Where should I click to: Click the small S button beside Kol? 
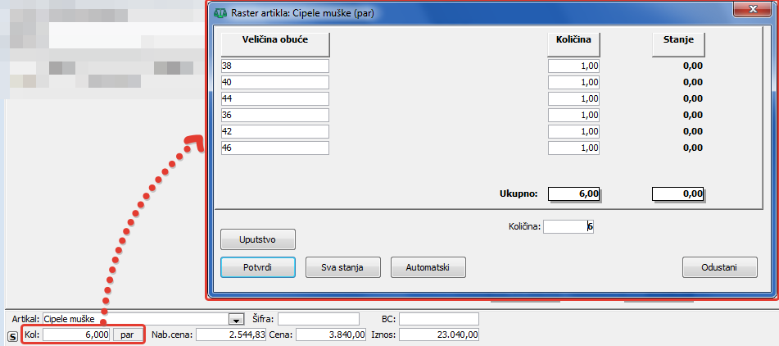(12, 335)
